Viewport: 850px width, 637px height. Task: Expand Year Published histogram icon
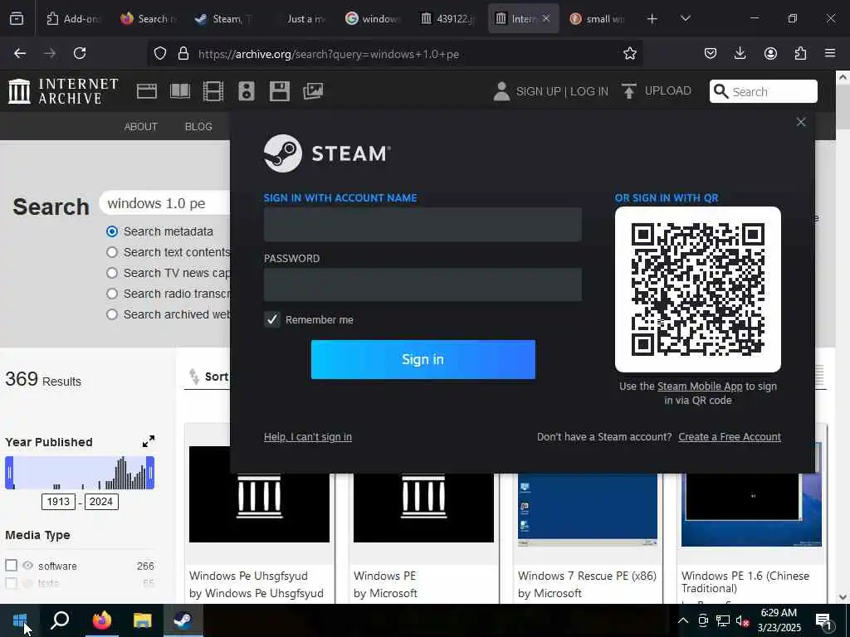tap(148, 441)
